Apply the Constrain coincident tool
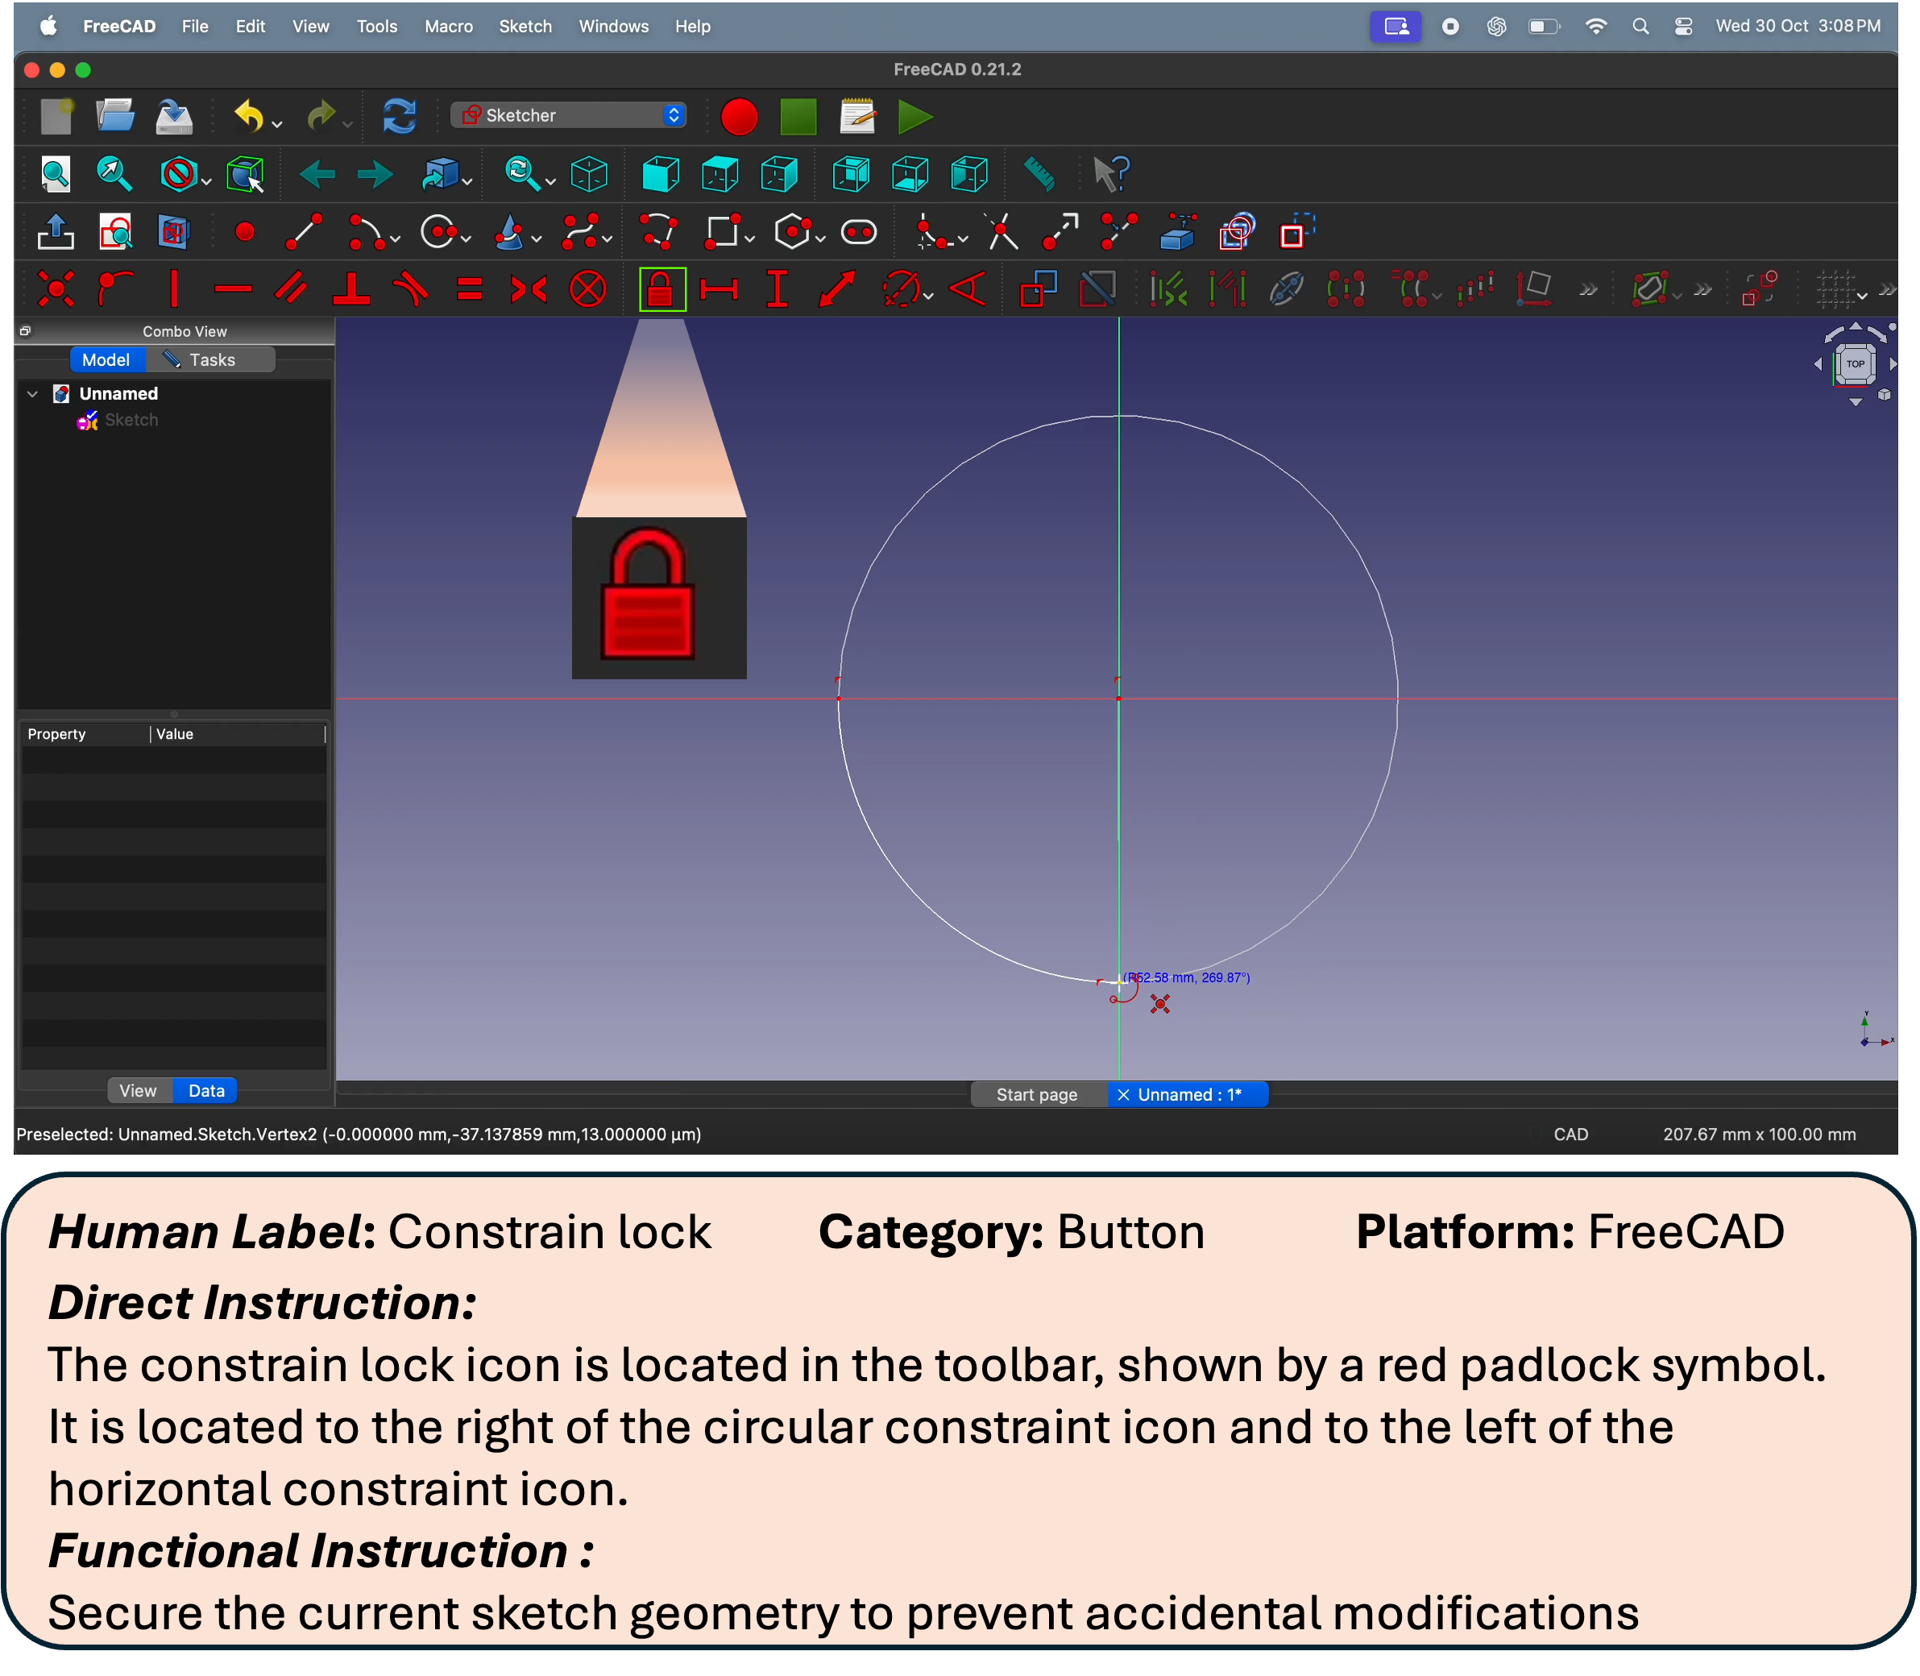1920x1676 pixels. [56, 289]
